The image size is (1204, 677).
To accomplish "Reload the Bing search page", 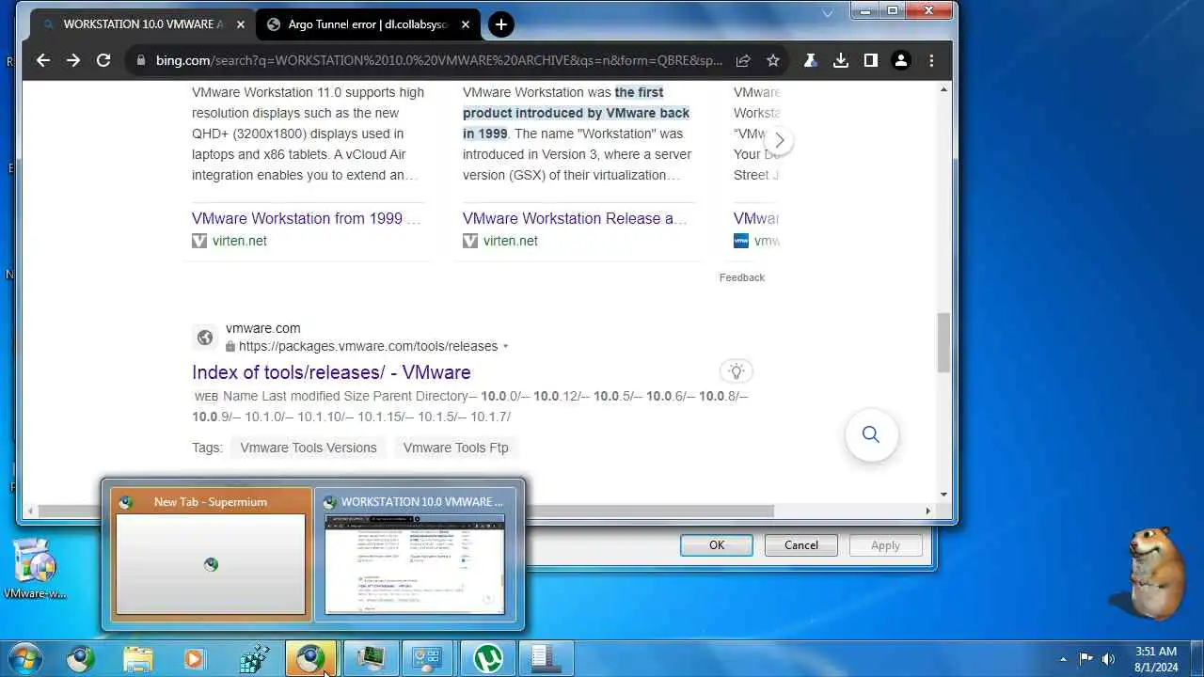I will coord(103,60).
